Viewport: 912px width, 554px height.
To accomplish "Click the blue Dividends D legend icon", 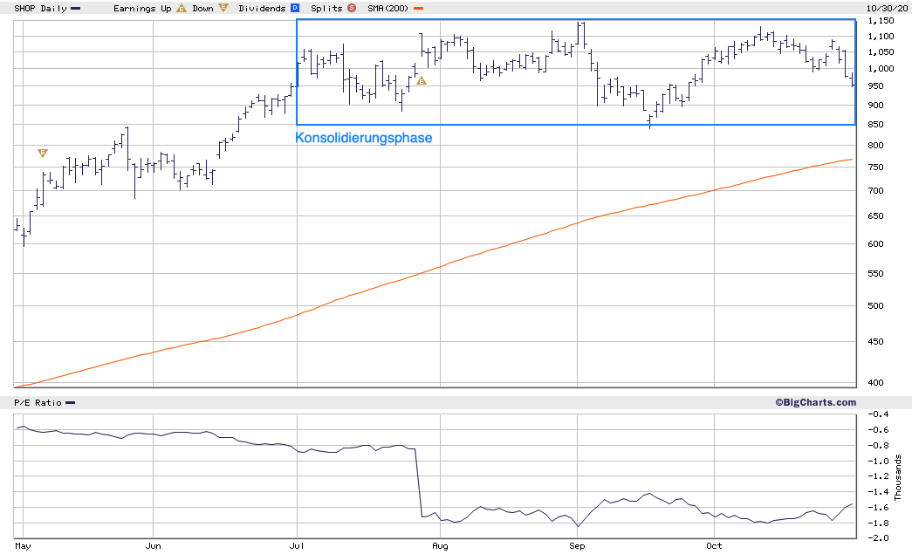I will [x=295, y=8].
